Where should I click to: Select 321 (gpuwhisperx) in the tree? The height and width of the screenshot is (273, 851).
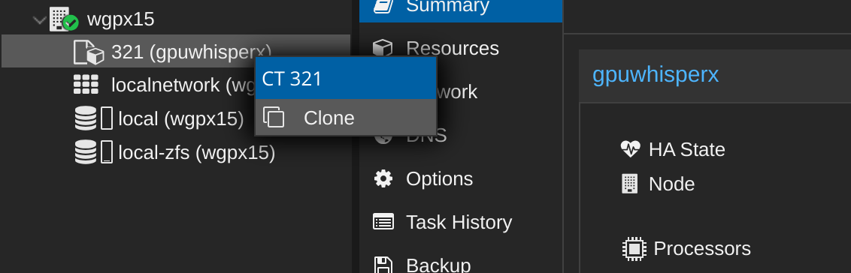(x=176, y=51)
